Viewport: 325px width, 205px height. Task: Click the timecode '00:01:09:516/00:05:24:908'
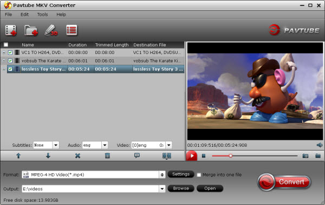[x=217, y=145]
